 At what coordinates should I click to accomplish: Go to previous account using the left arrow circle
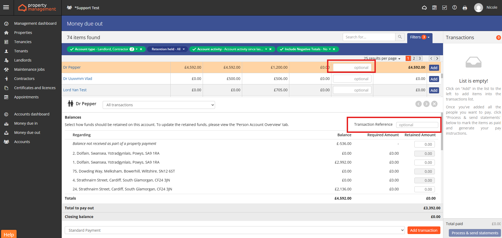(x=419, y=104)
